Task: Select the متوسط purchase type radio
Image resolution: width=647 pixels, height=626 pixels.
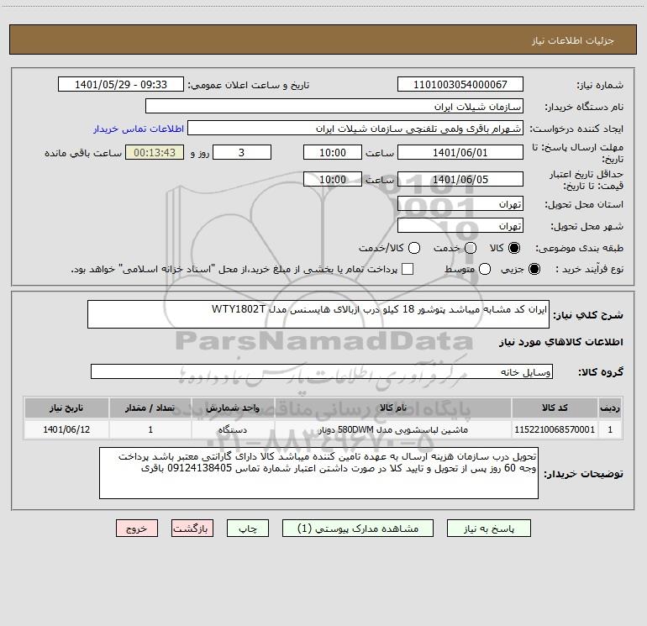Action: 485,269
